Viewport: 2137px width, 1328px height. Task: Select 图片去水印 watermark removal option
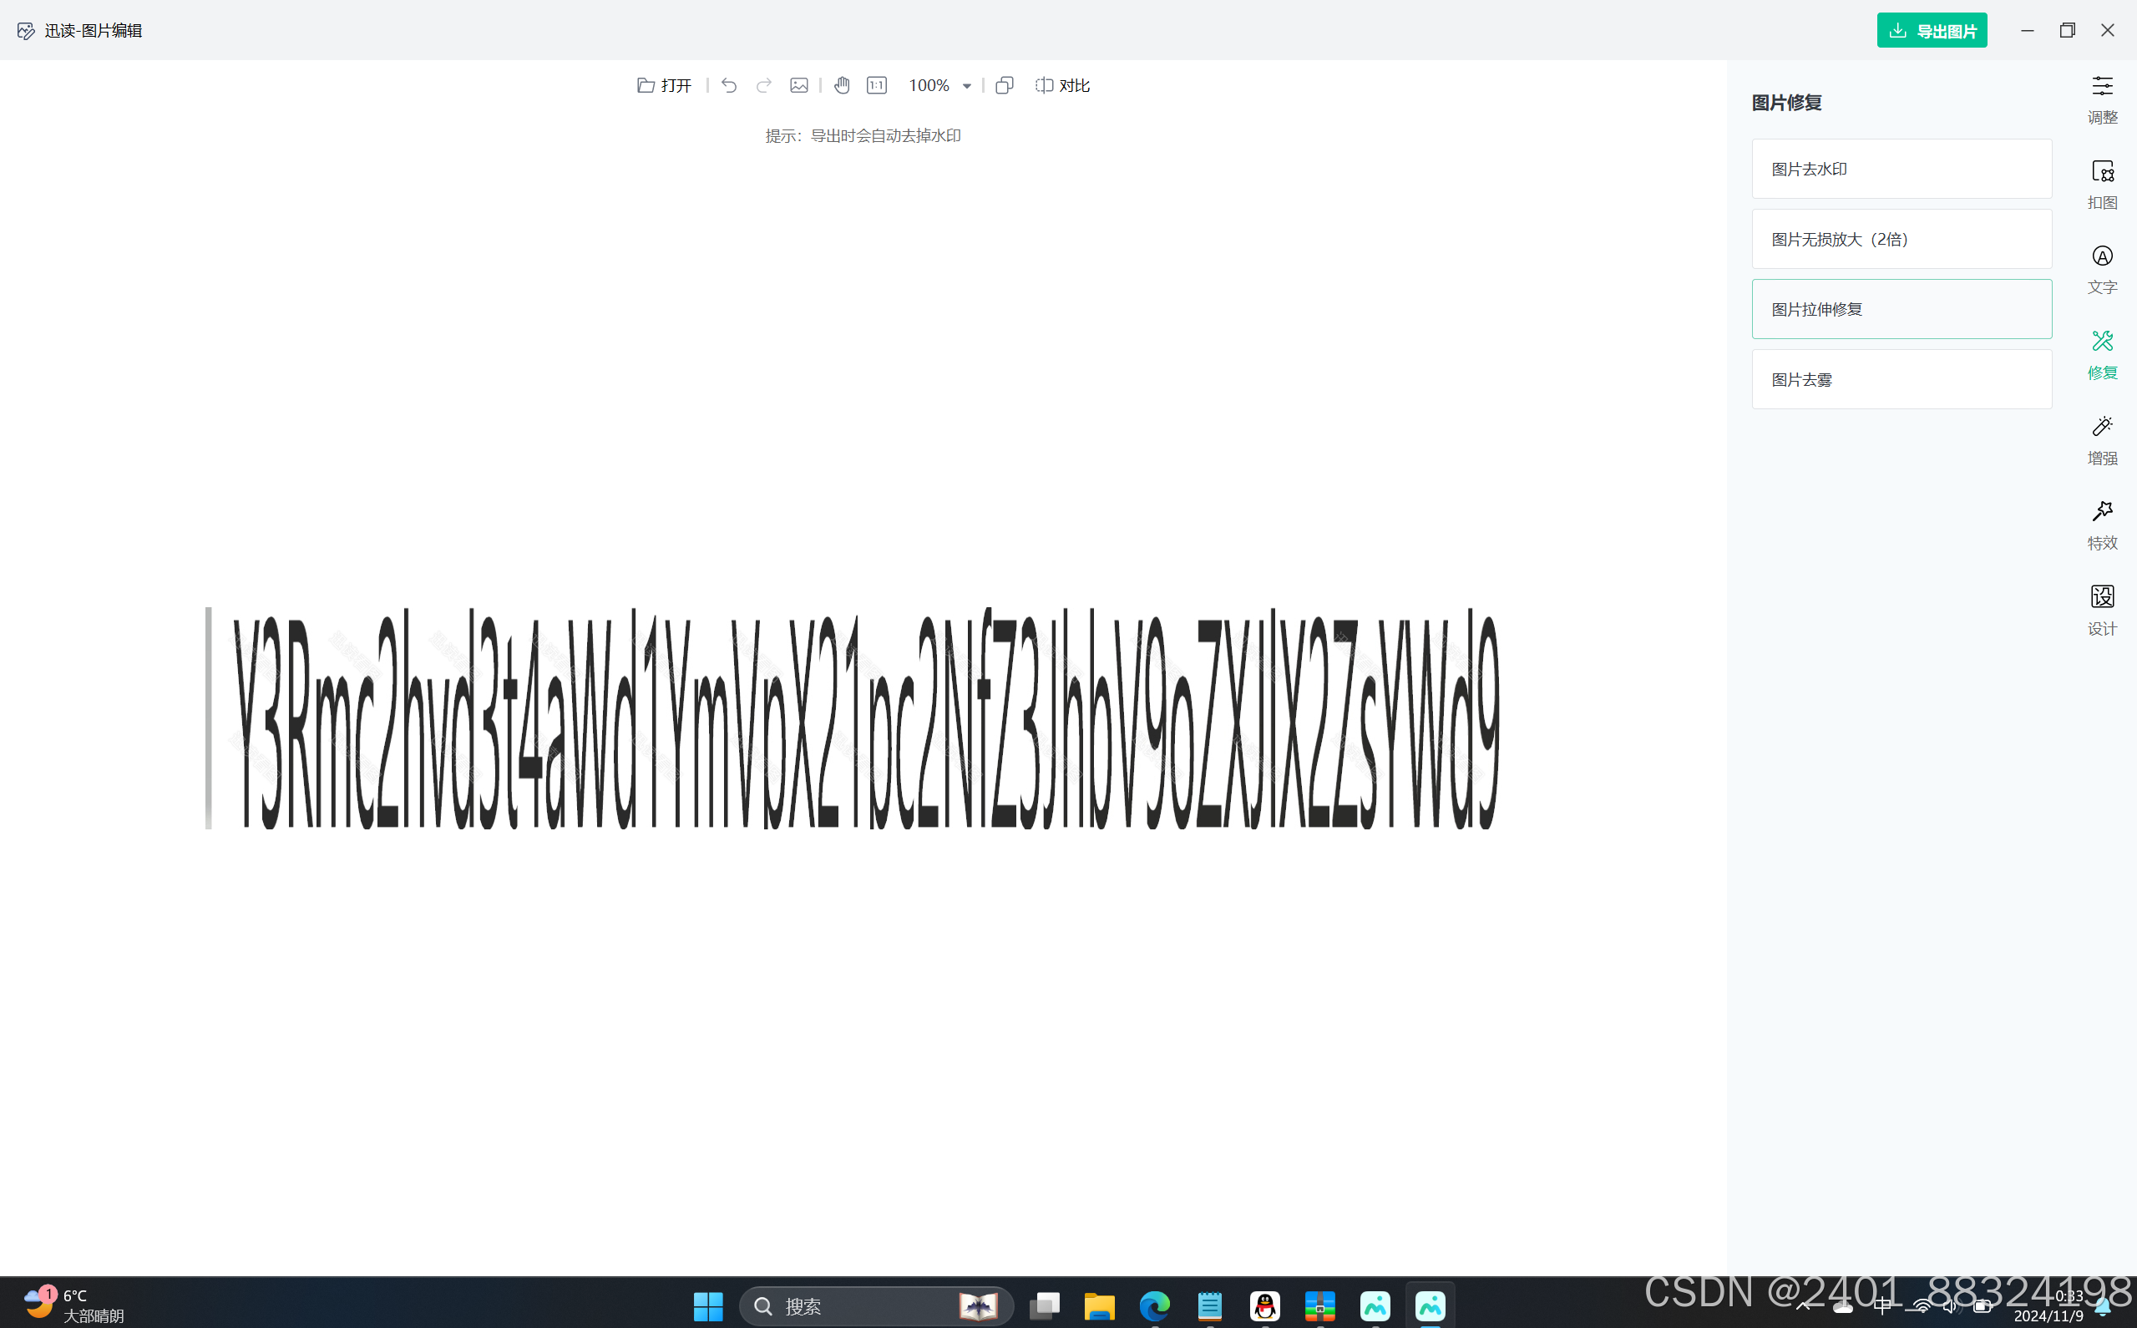tap(1901, 169)
